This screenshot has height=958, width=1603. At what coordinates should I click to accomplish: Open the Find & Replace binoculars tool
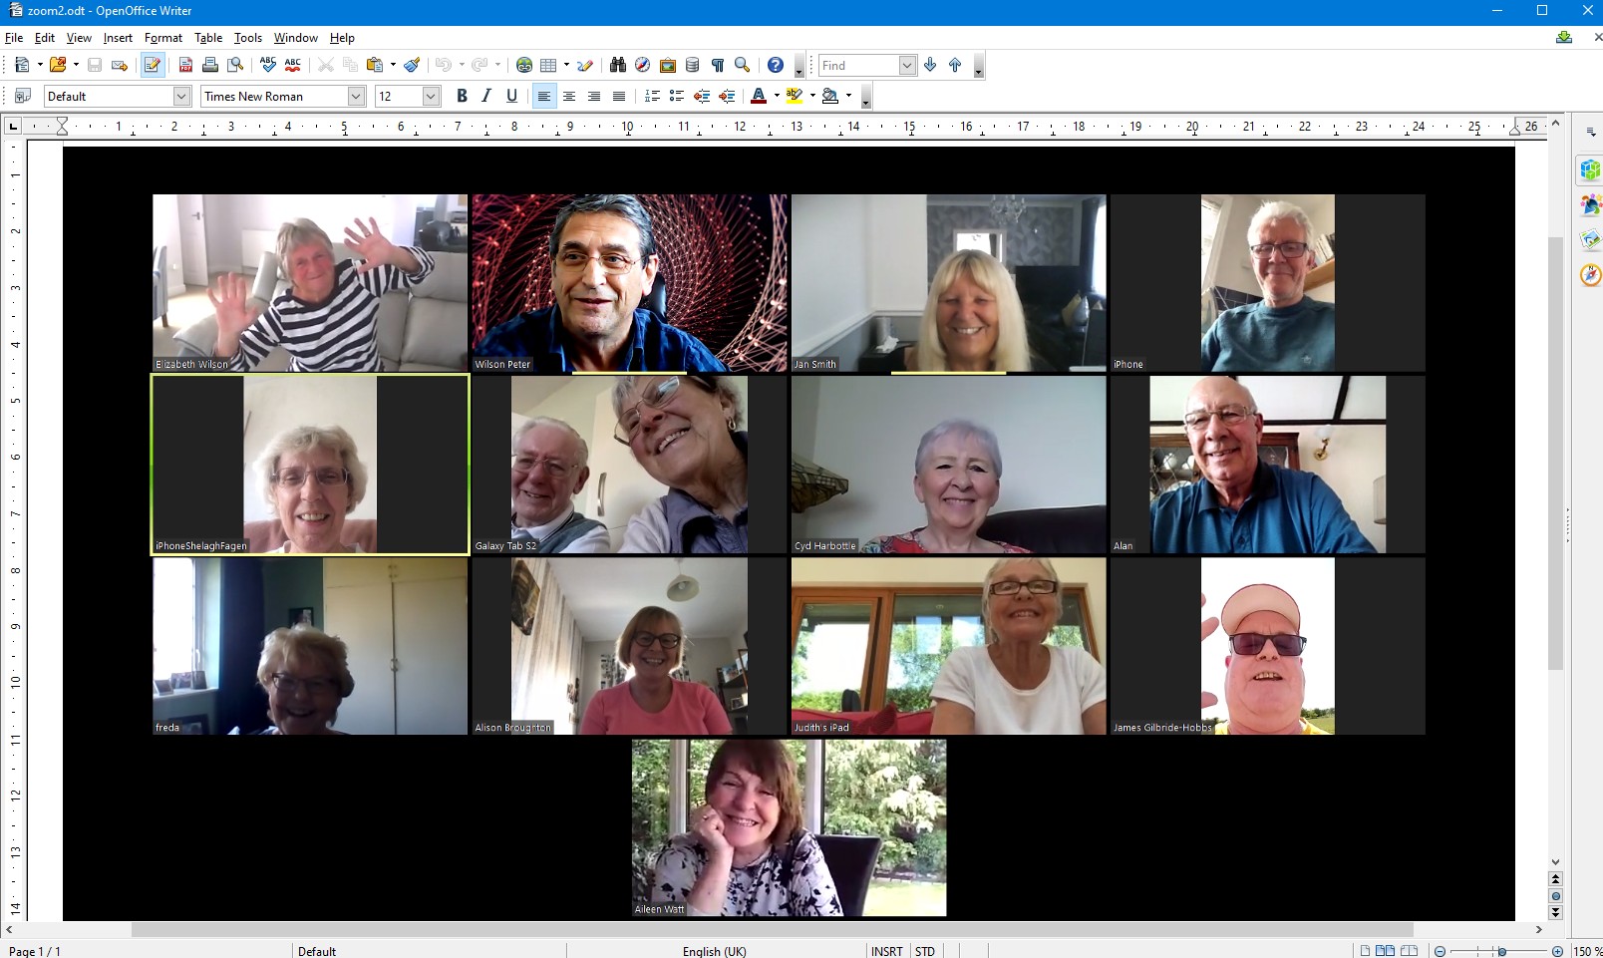pyautogui.click(x=618, y=65)
